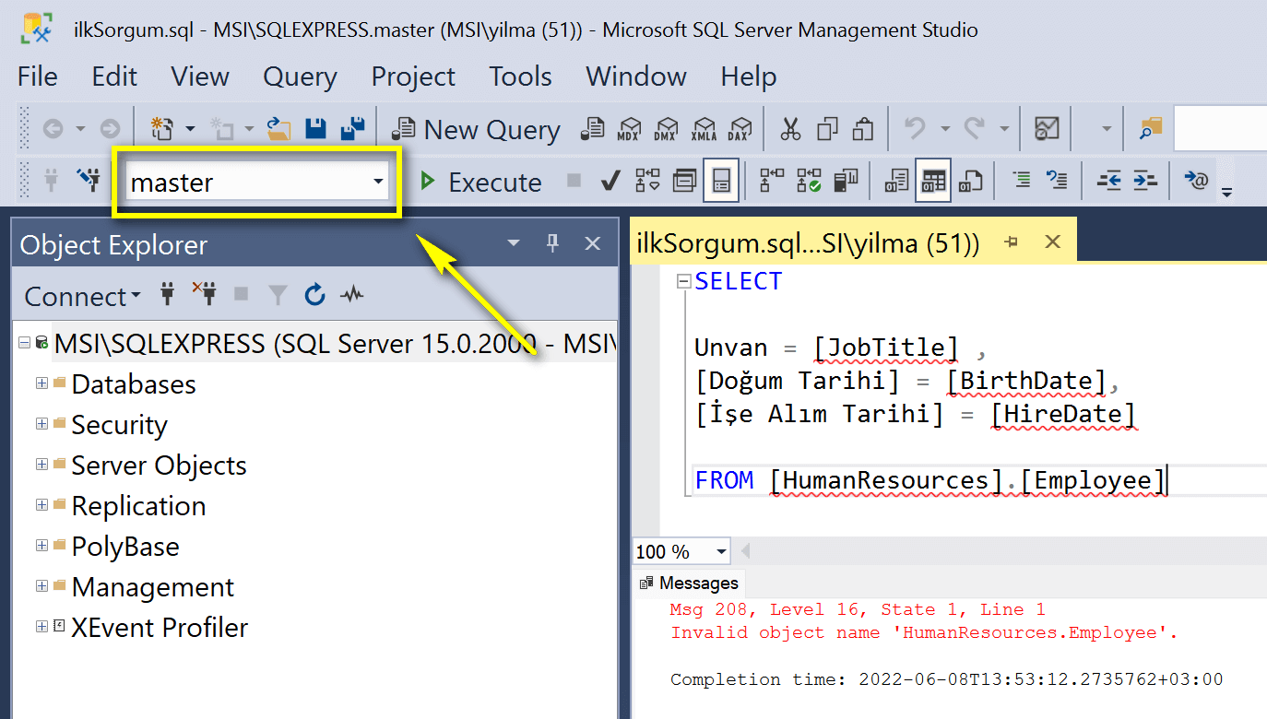The height and width of the screenshot is (719, 1267).
Task: Paste from clipboard using toolbar icon
Action: (x=862, y=129)
